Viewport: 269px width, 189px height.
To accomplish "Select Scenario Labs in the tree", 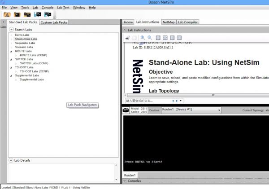I will (x=24, y=47).
